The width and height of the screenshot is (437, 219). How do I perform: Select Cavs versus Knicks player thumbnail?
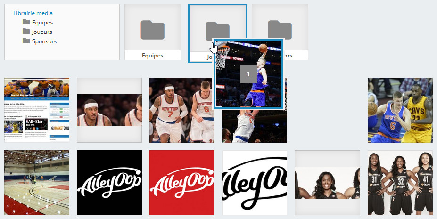pos(400,110)
